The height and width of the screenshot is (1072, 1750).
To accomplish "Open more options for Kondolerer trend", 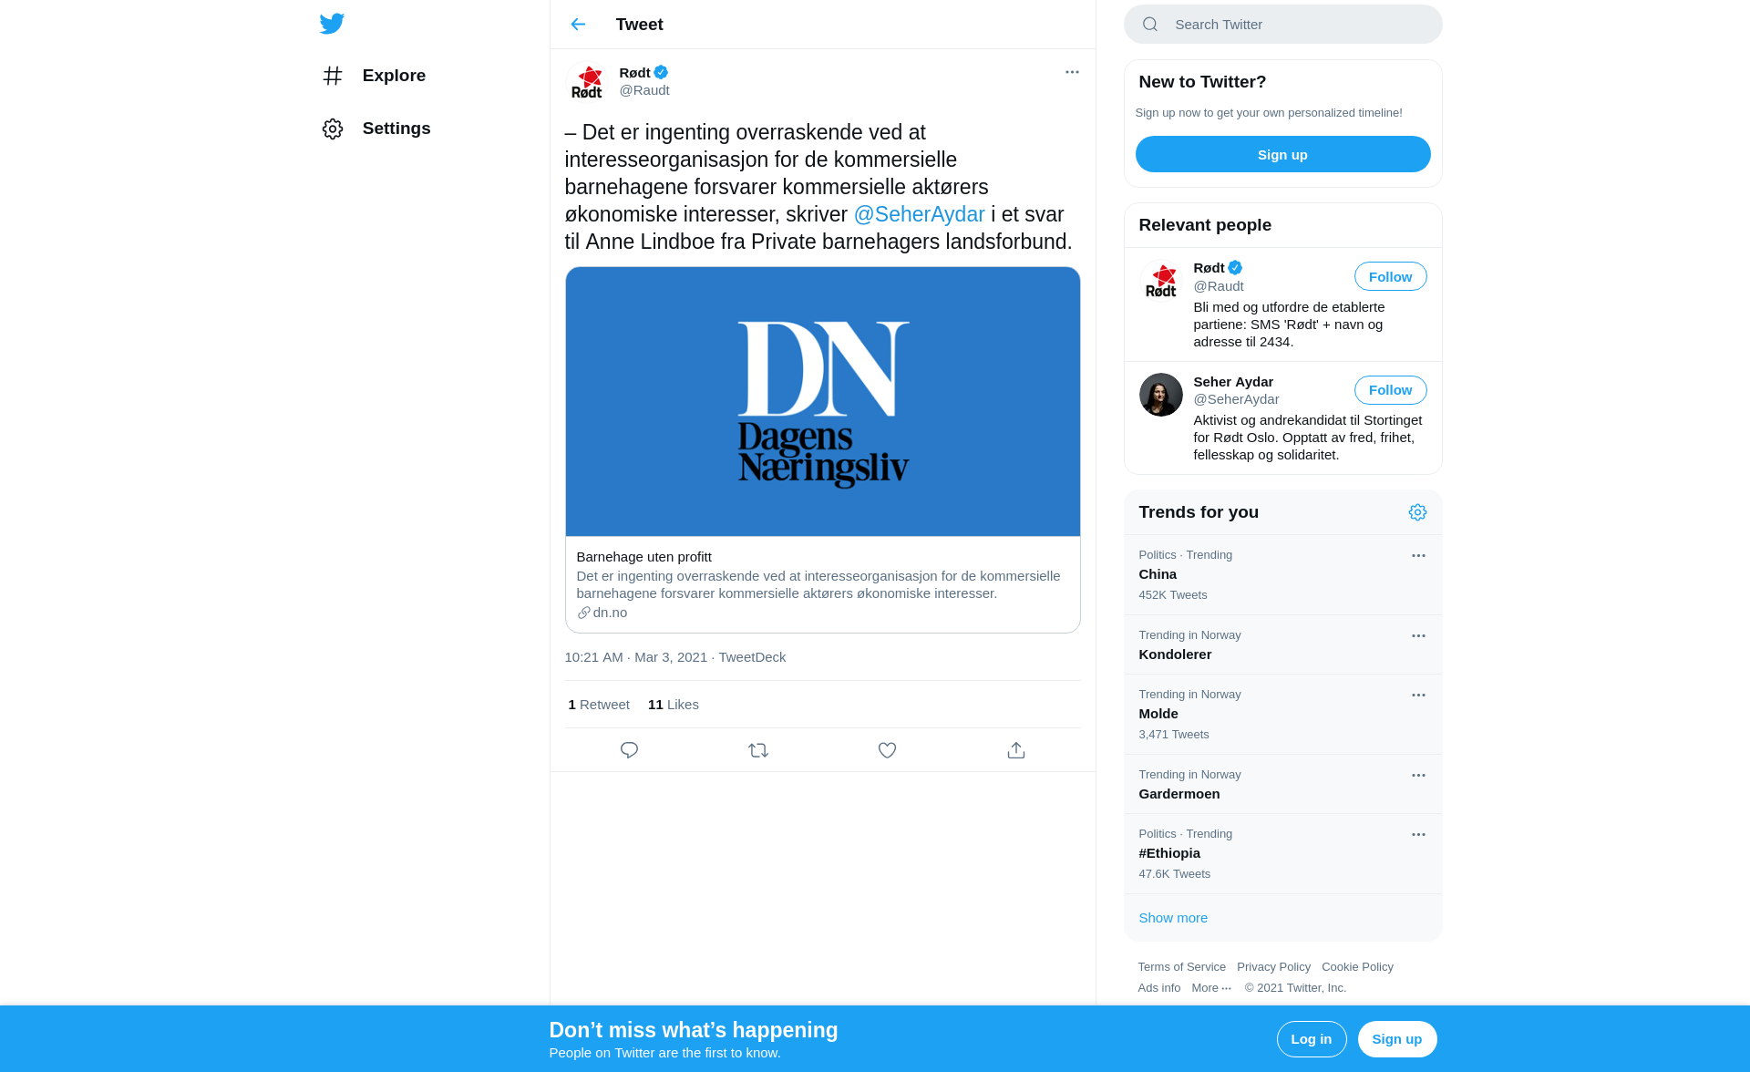I will pos(1418,636).
